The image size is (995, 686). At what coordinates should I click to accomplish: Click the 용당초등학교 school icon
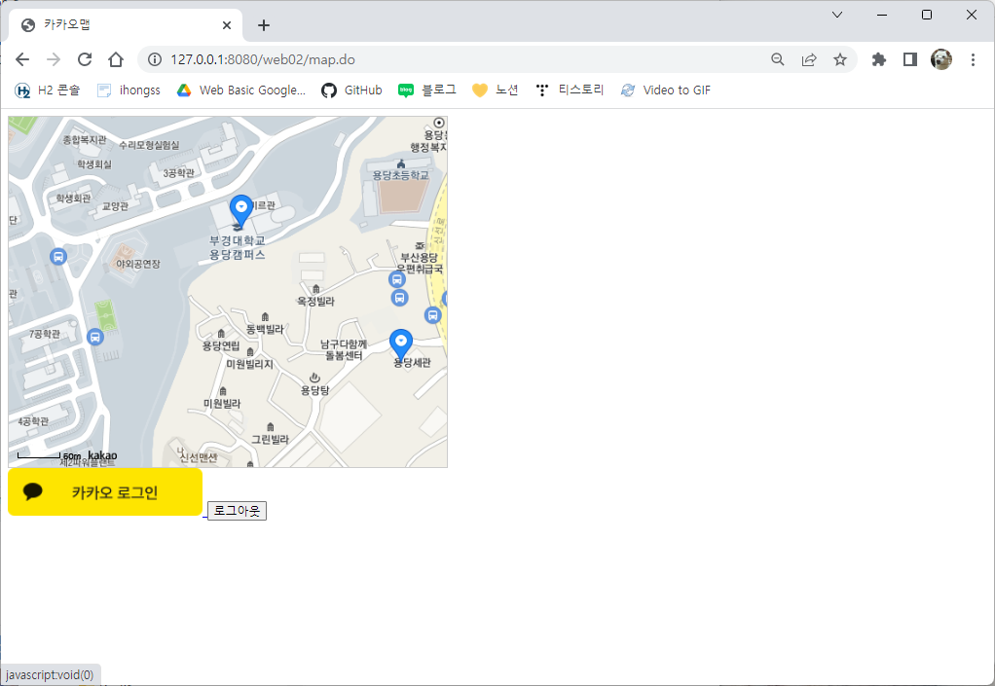pos(400,164)
